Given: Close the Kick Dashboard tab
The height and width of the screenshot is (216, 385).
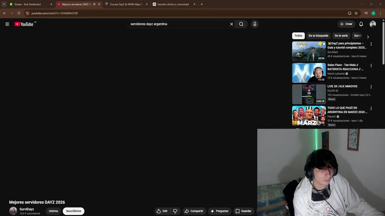Looking at the screenshot, I should coord(51,4).
